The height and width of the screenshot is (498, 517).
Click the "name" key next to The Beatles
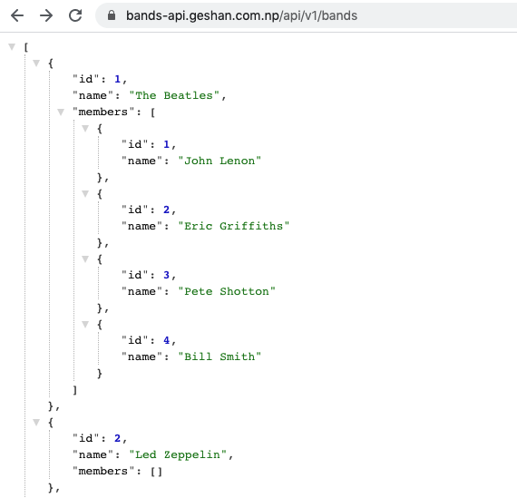pyautogui.click(x=93, y=95)
